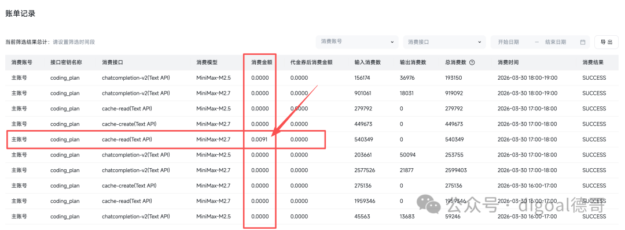This screenshot has height=230, width=625.
Task: Select the 2599403 total count cell
Action: pyautogui.click(x=456, y=170)
